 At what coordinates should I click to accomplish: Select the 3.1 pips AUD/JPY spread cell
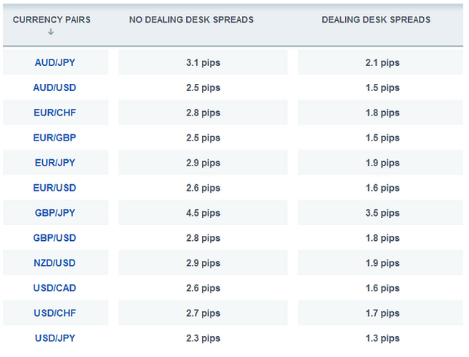pyautogui.click(x=202, y=62)
